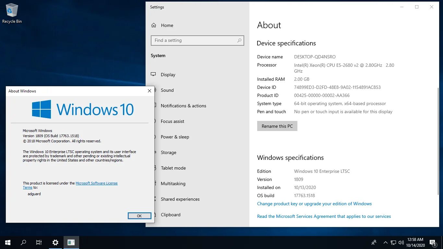
Task: Click Installed on date 10/13/2020
Action: [x=305, y=187]
